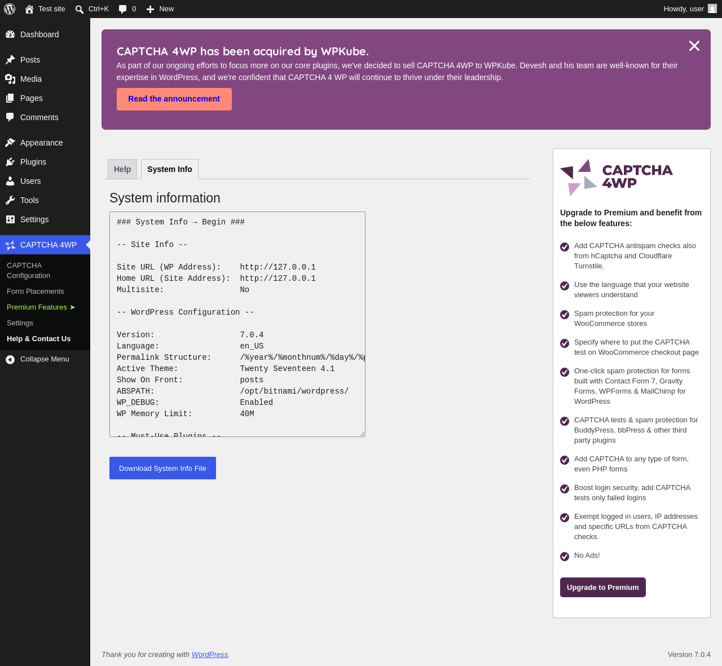The width and height of the screenshot is (722, 666).
Task: Click the plus icon for New content
Action: point(150,9)
